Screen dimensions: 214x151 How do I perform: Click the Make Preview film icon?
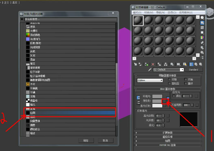click(x=202, y=42)
